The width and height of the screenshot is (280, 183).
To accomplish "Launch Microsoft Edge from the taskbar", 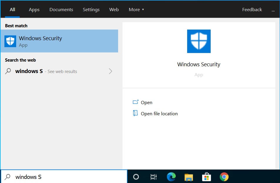I will 171,177.
